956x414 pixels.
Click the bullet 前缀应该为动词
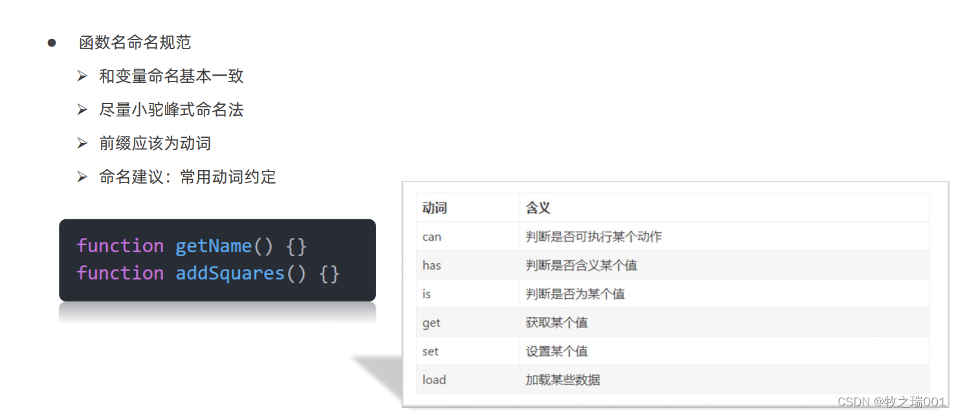[x=155, y=144]
